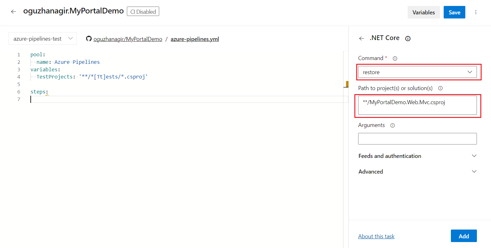The image size is (491, 248).
Task: Open the azure-pipelines-test branch dropdown
Action: point(43,39)
